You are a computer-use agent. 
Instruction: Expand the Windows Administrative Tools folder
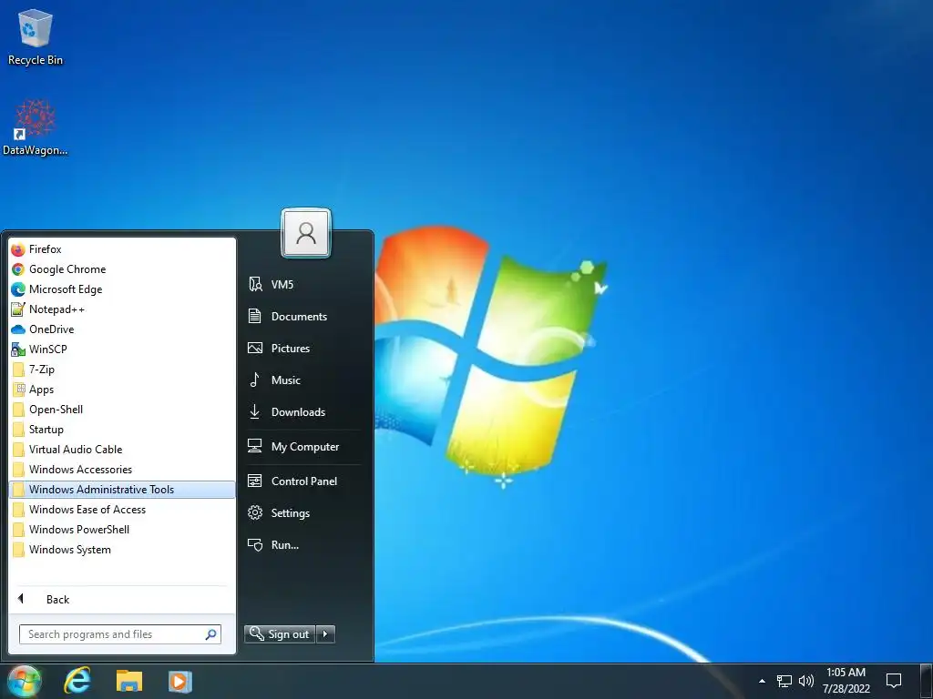122,489
